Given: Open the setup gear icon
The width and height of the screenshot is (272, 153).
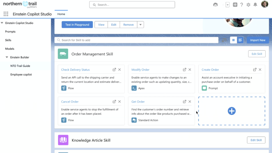Looking at the screenshot, I should [248, 5].
